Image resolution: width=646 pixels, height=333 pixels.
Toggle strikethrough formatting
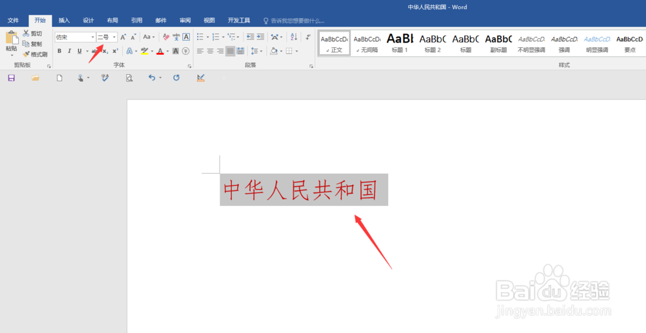(95, 51)
